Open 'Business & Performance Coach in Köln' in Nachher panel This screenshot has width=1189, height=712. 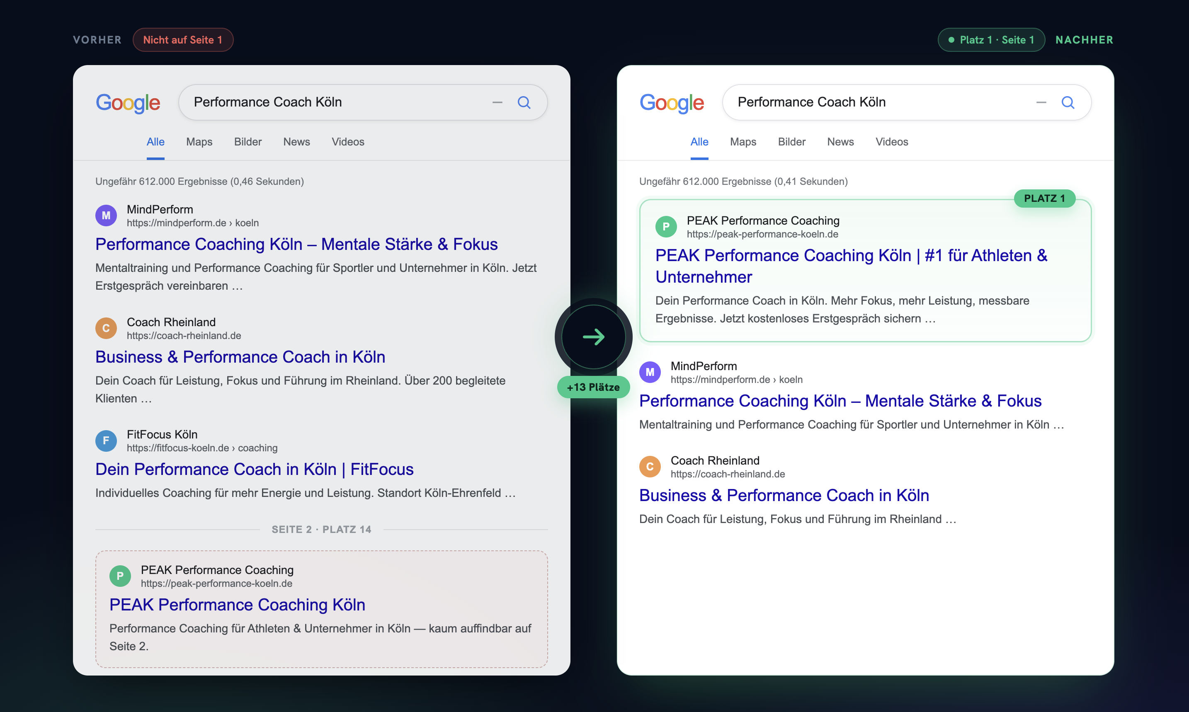[x=784, y=495]
